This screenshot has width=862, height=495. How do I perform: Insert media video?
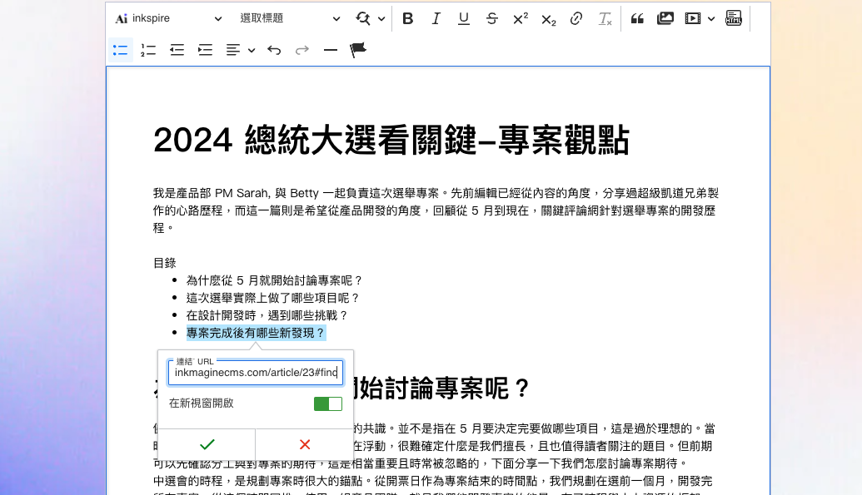click(693, 18)
